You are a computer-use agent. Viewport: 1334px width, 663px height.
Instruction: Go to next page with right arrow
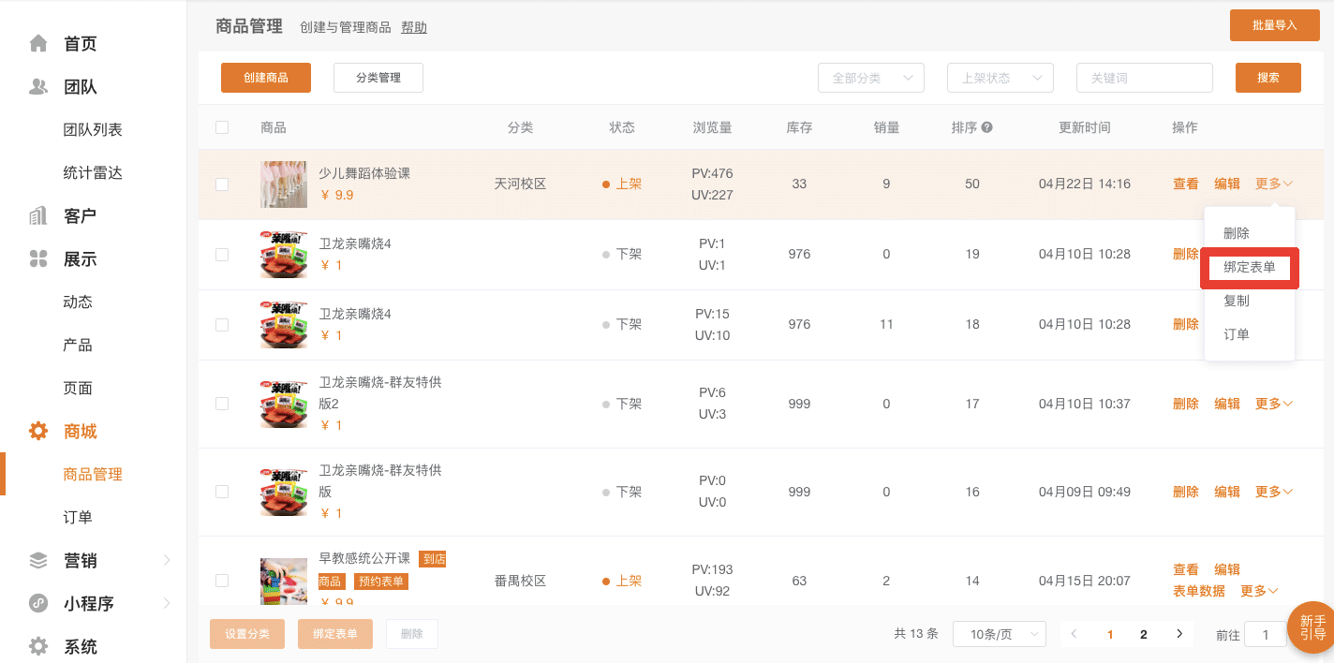[1179, 634]
